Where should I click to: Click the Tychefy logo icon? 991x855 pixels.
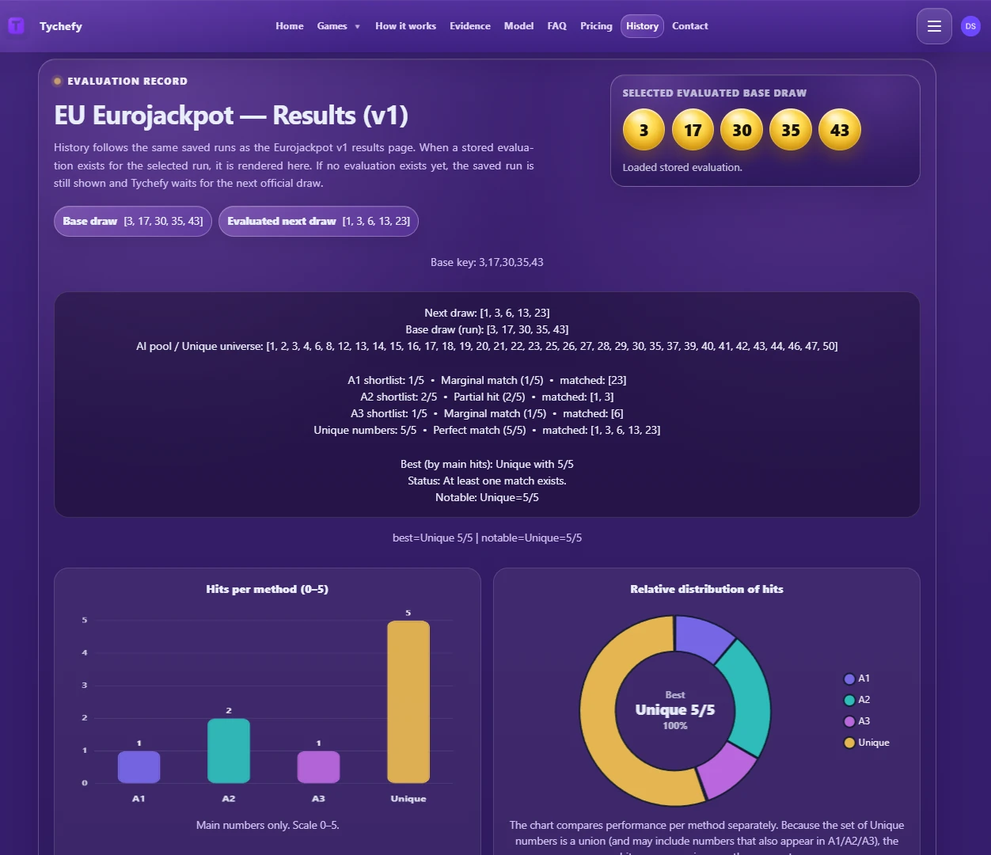(x=16, y=26)
